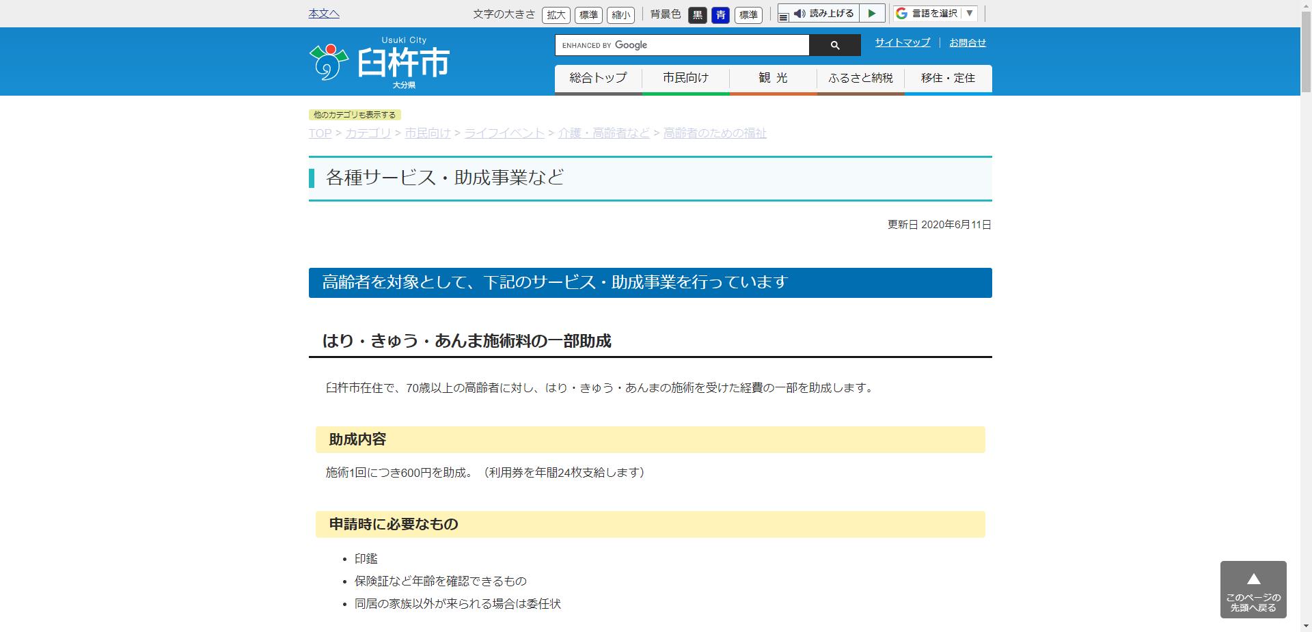Viewport: 1312px width, 632px height.
Task: Click the search magnifier icon
Action: point(834,45)
